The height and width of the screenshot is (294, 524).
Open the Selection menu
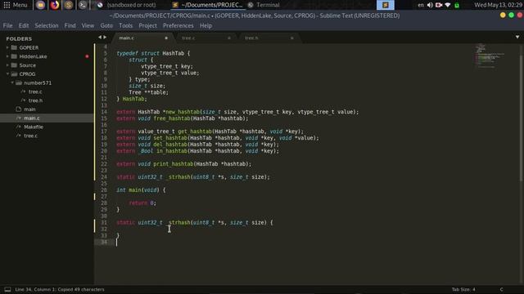coord(47,25)
